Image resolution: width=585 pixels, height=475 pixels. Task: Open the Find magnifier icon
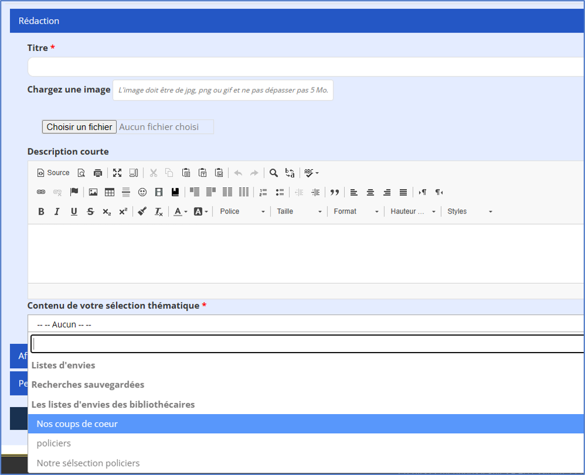pos(273,173)
